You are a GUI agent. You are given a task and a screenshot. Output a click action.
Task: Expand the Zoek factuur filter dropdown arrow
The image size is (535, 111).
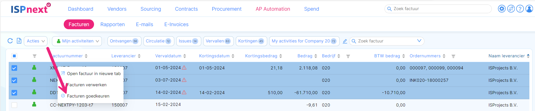(419, 41)
